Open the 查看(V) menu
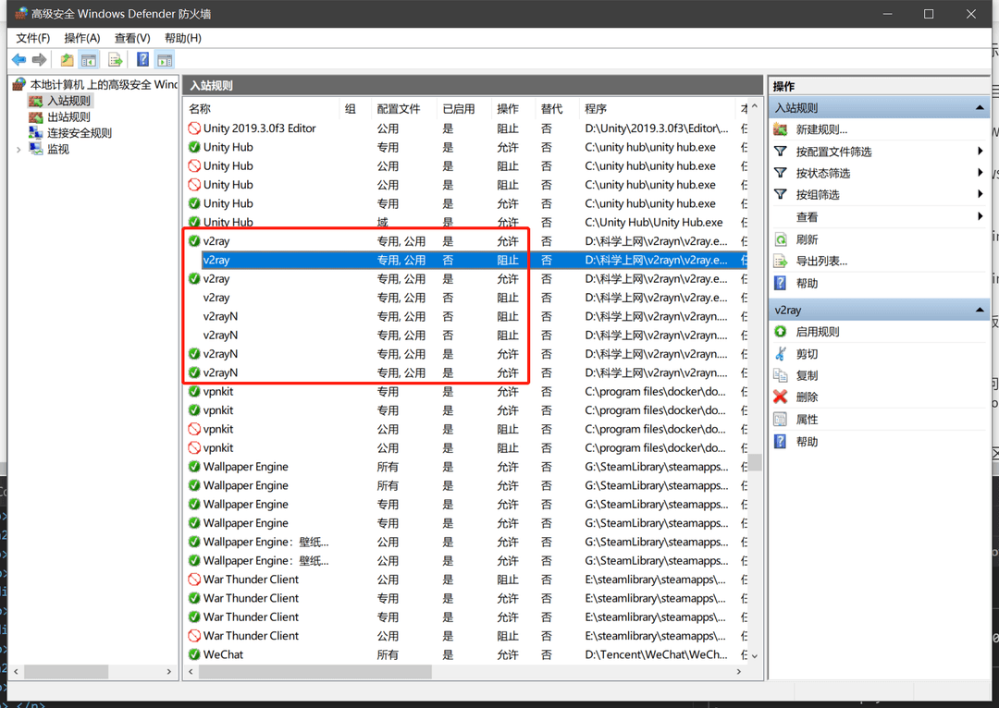Screen dimensions: 999x708 coord(132,38)
